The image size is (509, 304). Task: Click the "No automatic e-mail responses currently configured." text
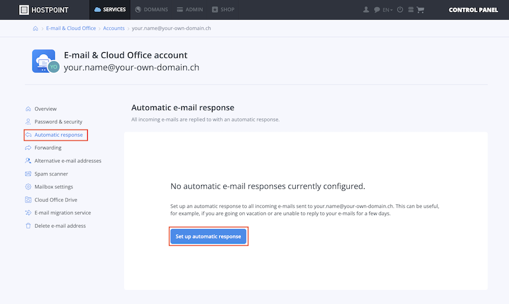pos(268,186)
